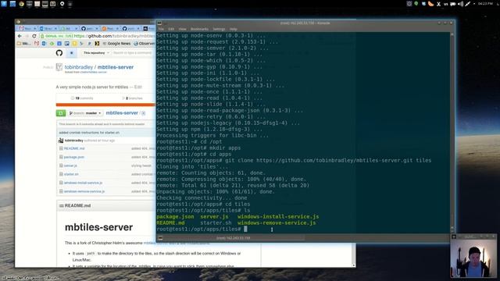Open the README.md file link

74,148
